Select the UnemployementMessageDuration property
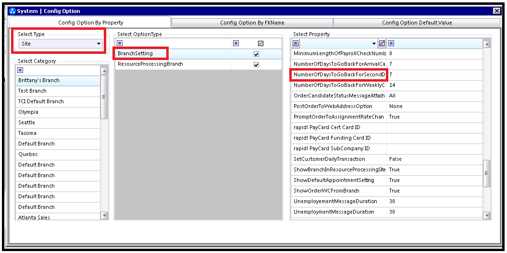The width and height of the screenshot is (507, 253). coord(339,202)
